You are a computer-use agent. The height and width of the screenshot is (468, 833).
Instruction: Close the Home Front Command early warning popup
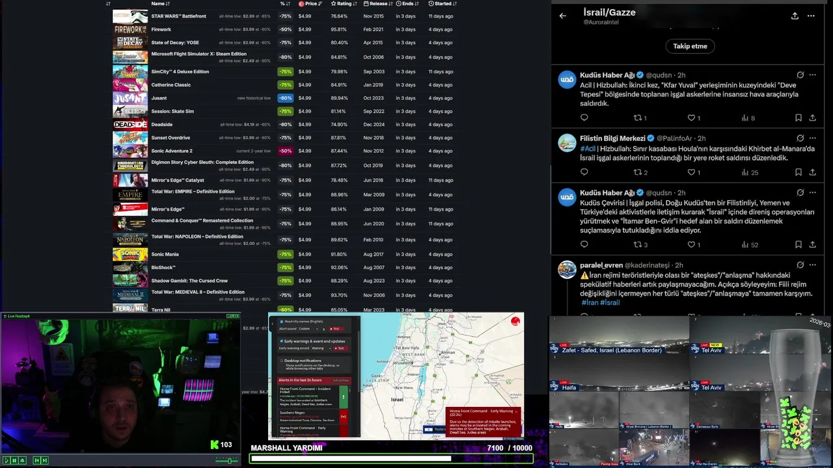(x=516, y=411)
